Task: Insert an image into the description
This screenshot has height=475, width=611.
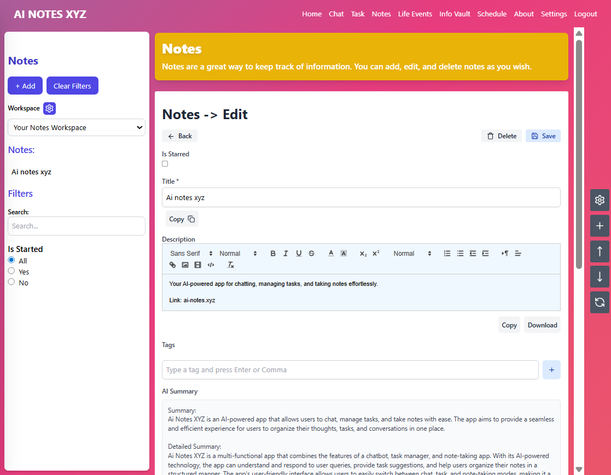Action: 185,265
